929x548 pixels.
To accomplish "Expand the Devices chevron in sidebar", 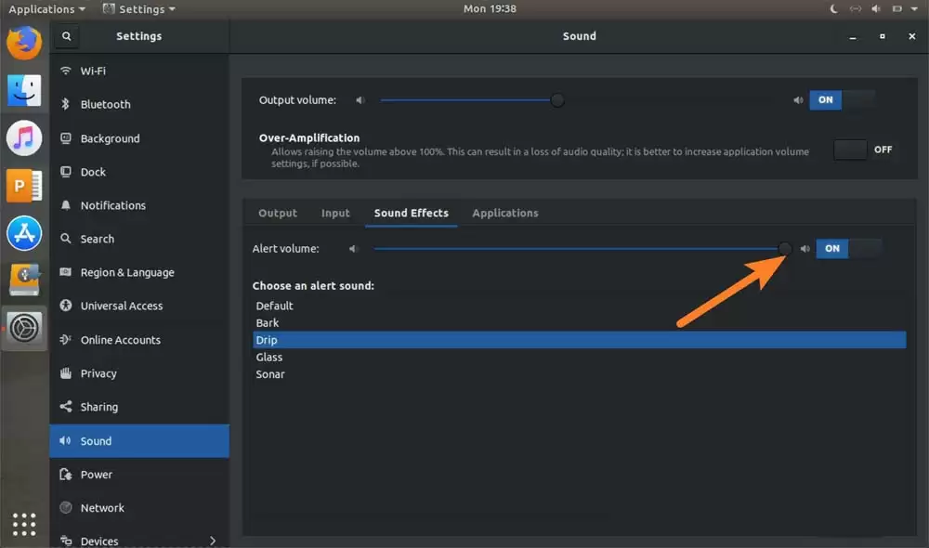I will coord(213,541).
